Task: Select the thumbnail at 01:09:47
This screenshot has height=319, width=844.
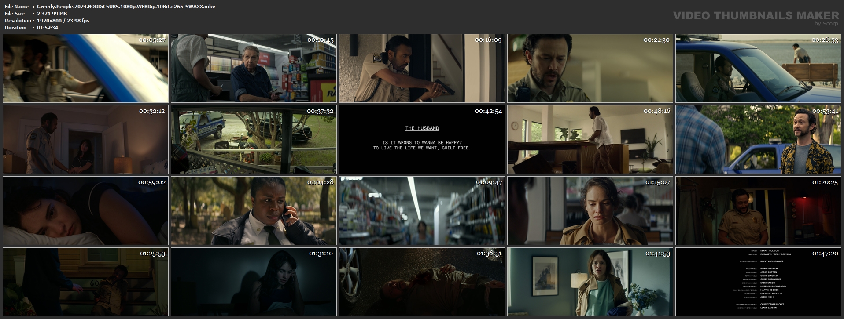Action: tap(422, 211)
